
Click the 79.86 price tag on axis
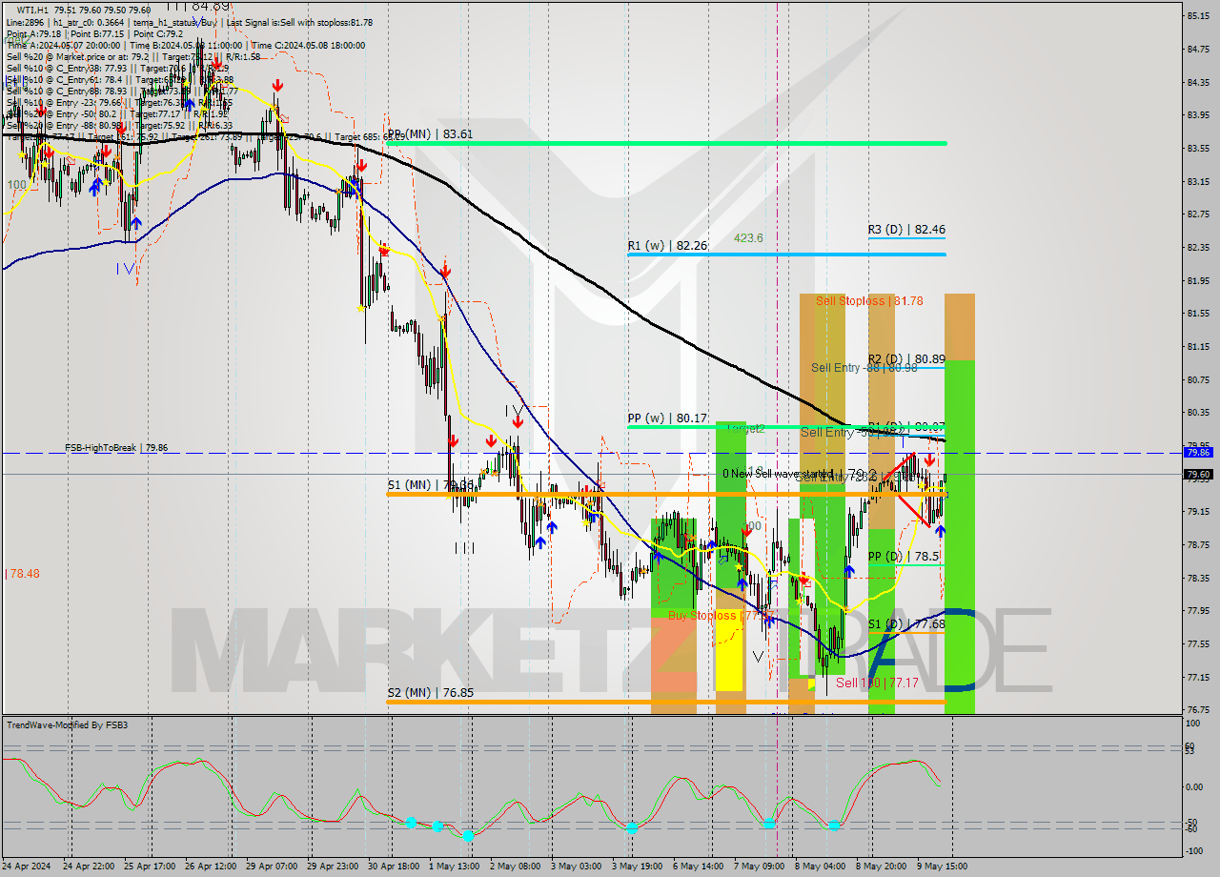(x=1198, y=453)
